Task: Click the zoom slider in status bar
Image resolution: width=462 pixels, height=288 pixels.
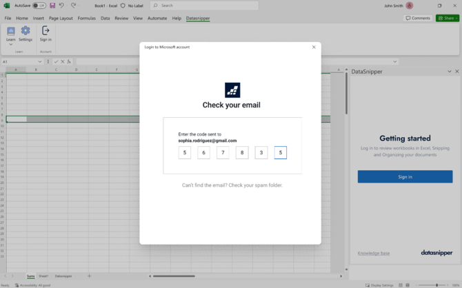Action: point(436,285)
